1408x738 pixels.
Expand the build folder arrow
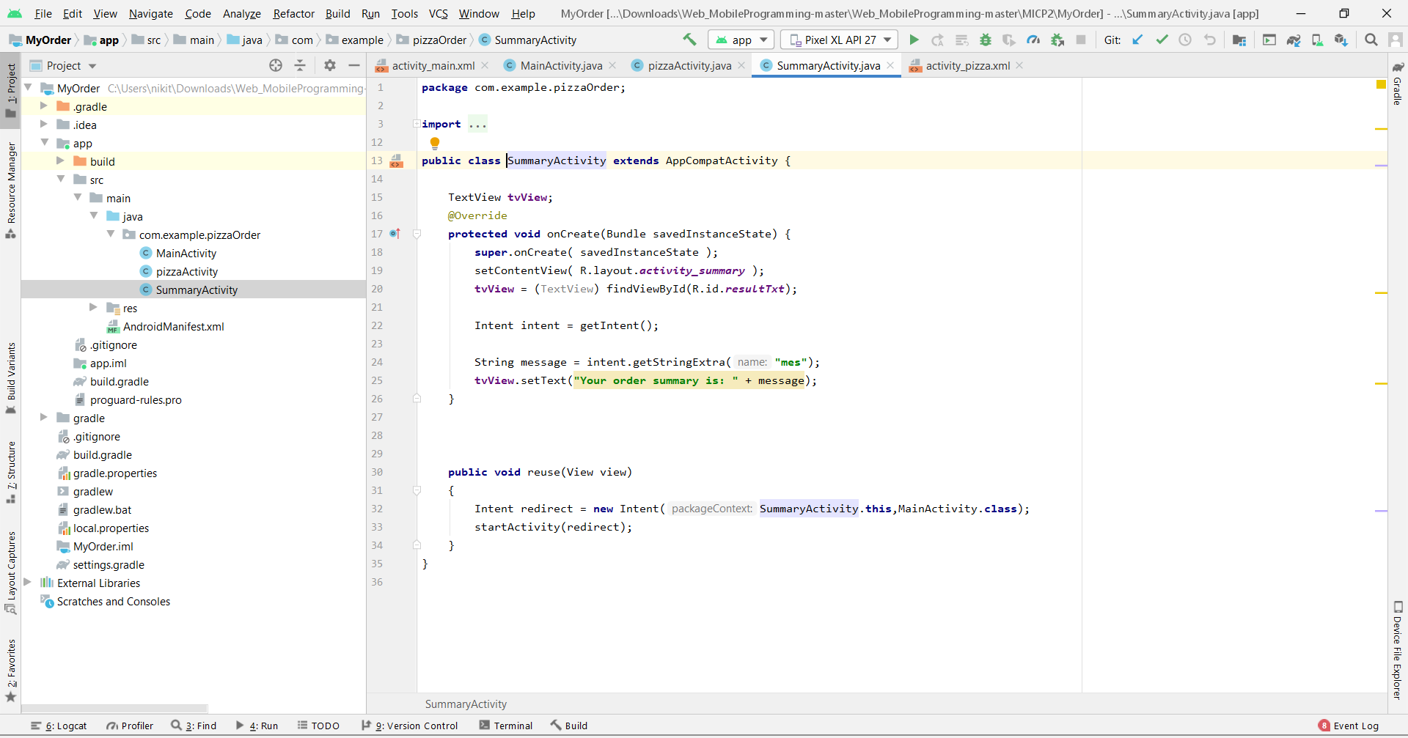(x=61, y=161)
